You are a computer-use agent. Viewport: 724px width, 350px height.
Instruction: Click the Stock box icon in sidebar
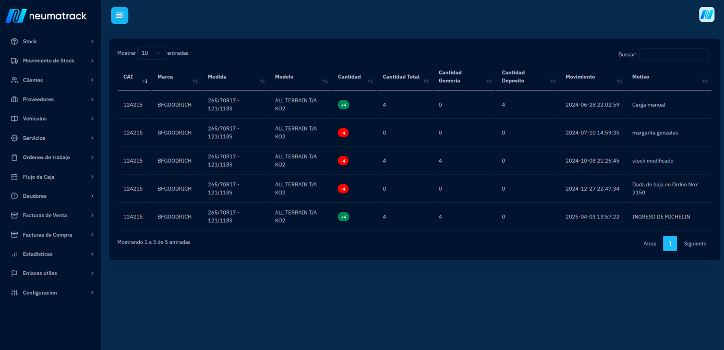pos(14,41)
